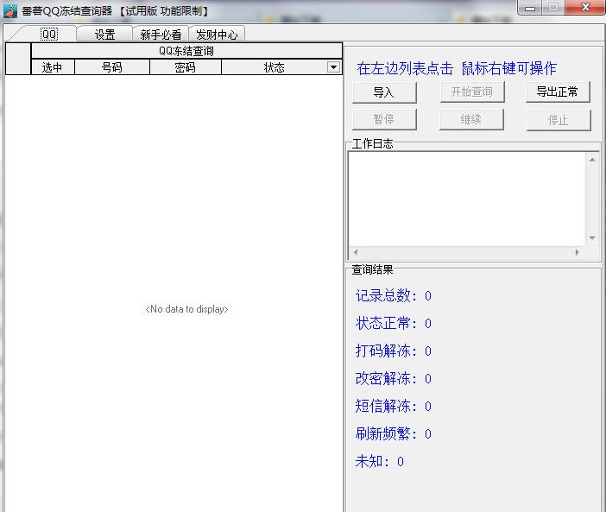Click the 停止 button
The height and width of the screenshot is (512, 606).
tap(559, 120)
